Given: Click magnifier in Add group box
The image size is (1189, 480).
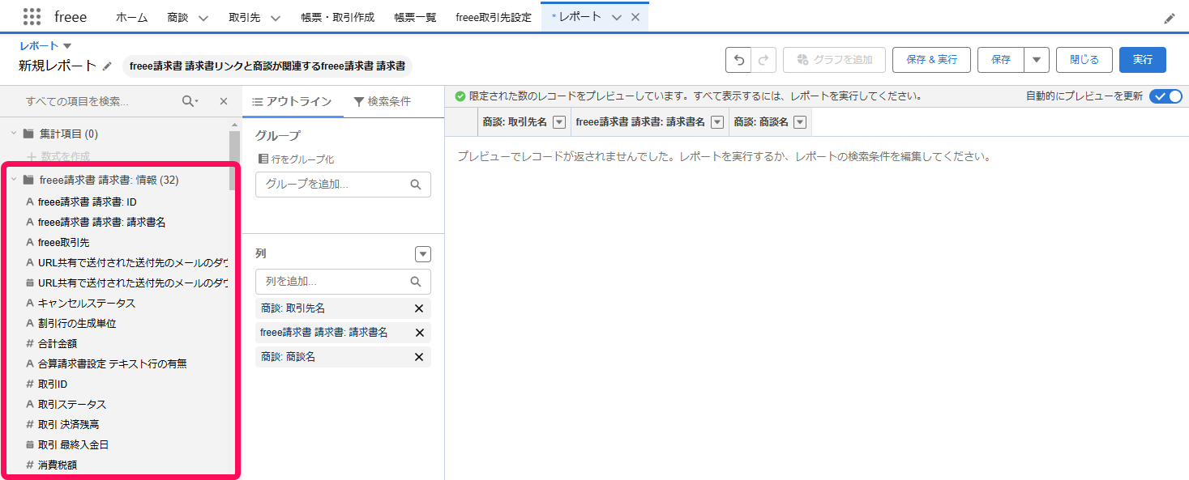Looking at the screenshot, I should pyautogui.click(x=416, y=185).
